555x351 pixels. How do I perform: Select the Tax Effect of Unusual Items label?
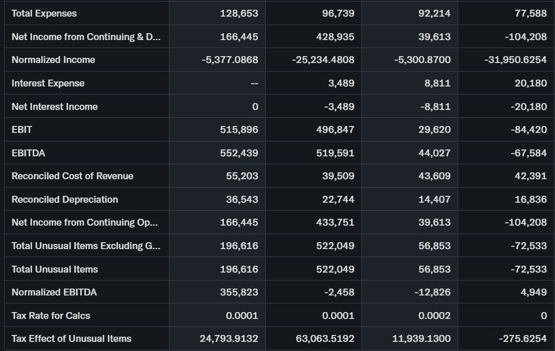(72, 338)
